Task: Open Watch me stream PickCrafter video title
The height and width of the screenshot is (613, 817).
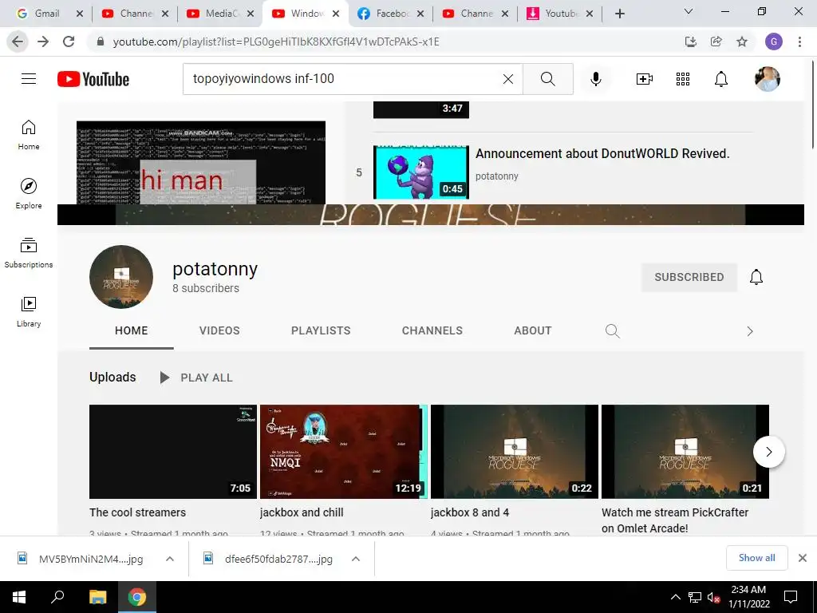Action: pos(675,520)
